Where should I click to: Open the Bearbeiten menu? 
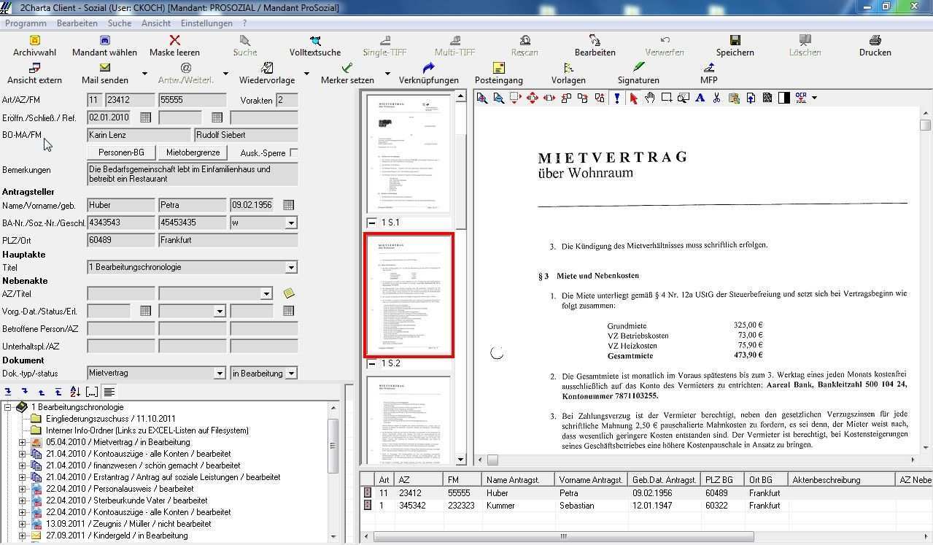77,23
